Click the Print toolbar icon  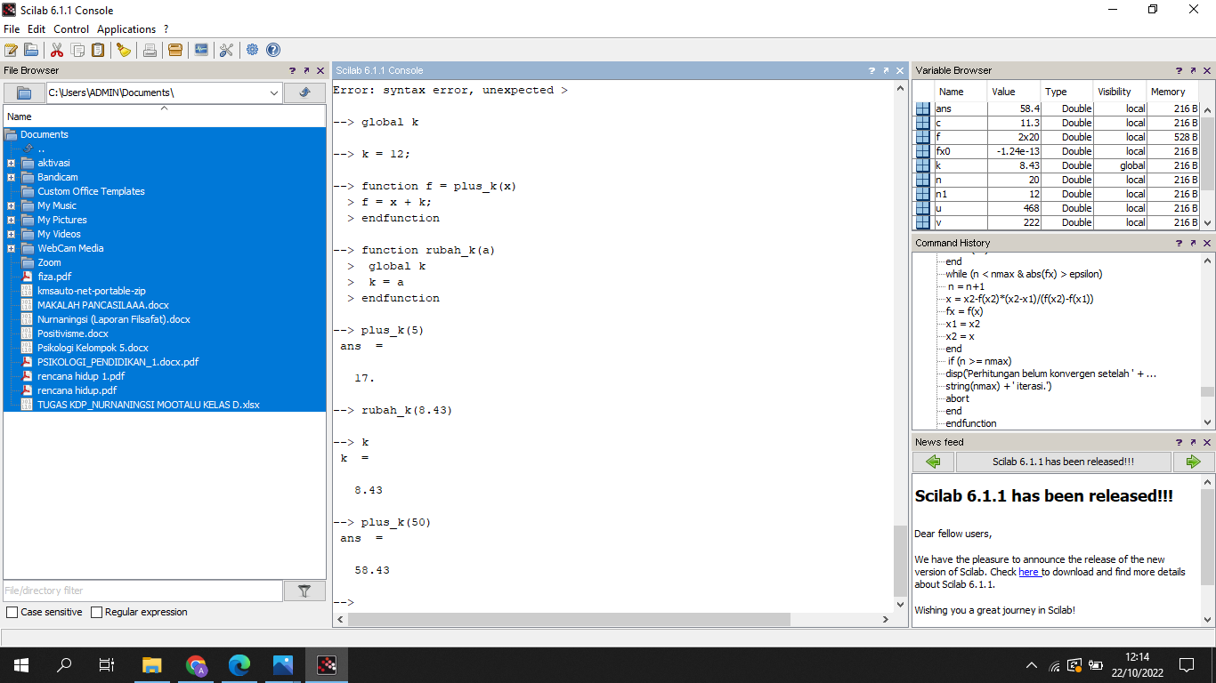[150, 50]
